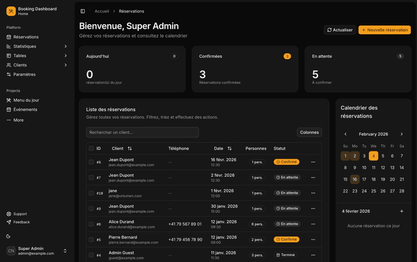The width and height of the screenshot is (417, 262).
Task: Select the checkbox for reservation #8
Action: tap(91, 162)
